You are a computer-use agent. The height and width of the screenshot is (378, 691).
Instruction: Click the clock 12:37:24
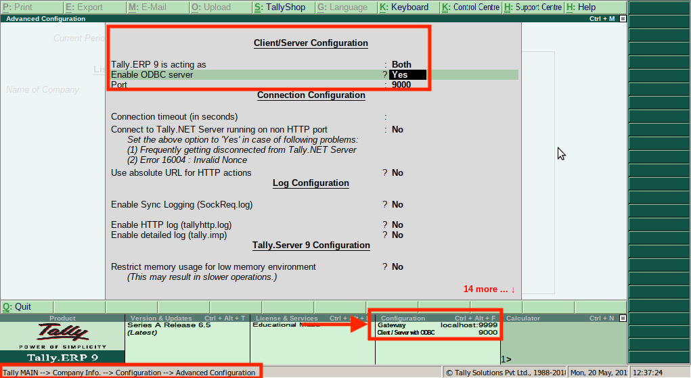[x=648, y=373]
